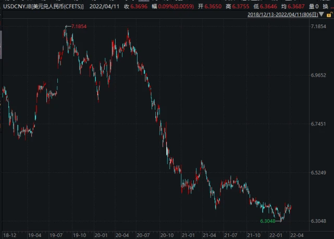The height and width of the screenshot is (239, 334).
Task: Select the 20-01 label on time axis
Action: tap(101, 235)
